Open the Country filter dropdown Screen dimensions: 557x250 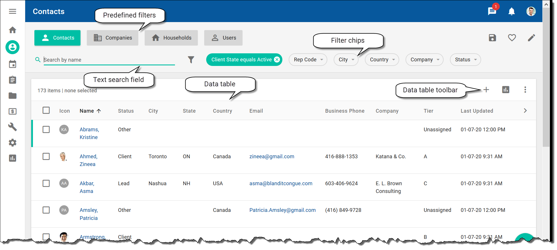(382, 60)
